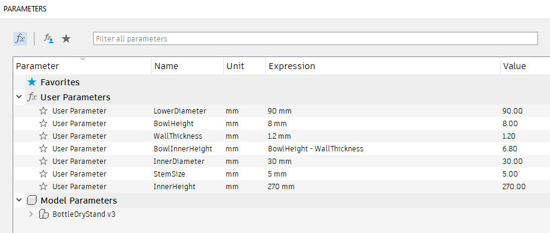
Task: Click the LowerDiameter name cell
Action: tap(180, 111)
